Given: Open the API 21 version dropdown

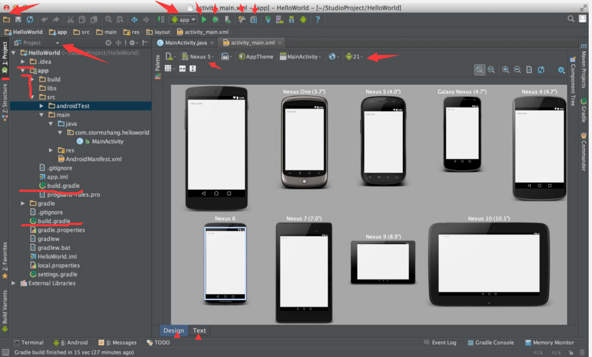Looking at the screenshot, I should point(354,56).
